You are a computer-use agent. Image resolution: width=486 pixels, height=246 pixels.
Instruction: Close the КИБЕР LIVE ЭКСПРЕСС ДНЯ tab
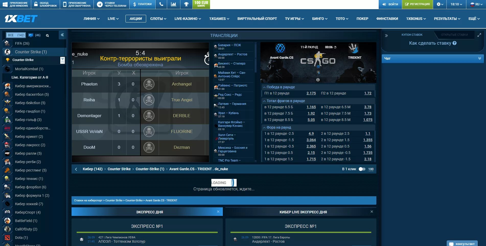pyautogui.click(x=372, y=212)
